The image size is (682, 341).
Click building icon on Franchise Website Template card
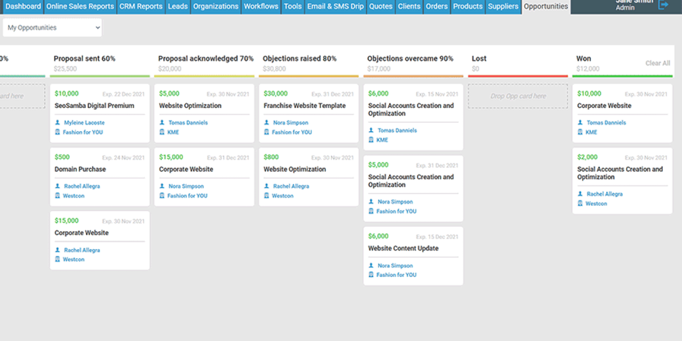coord(266,132)
